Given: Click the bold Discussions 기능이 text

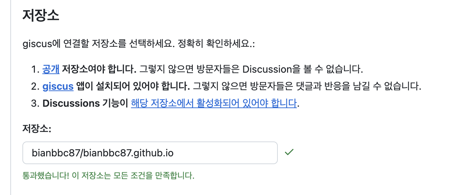Looking at the screenshot, I should (x=85, y=103).
